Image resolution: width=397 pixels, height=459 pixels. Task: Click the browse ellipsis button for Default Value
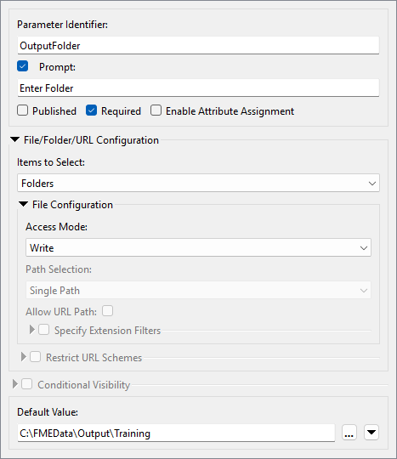click(349, 433)
